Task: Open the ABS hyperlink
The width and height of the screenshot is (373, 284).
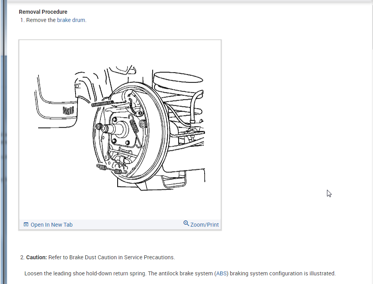Action: (x=221, y=273)
